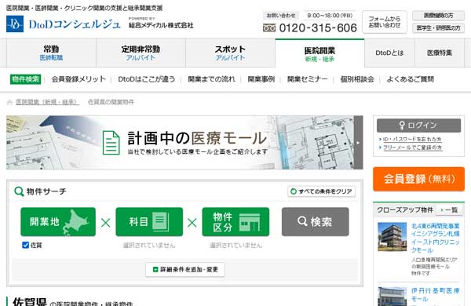Open the クローズアップ物件 一覧 list arrow
The width and height of the screenshot is (471, 306).
click(x=449, y=210)
